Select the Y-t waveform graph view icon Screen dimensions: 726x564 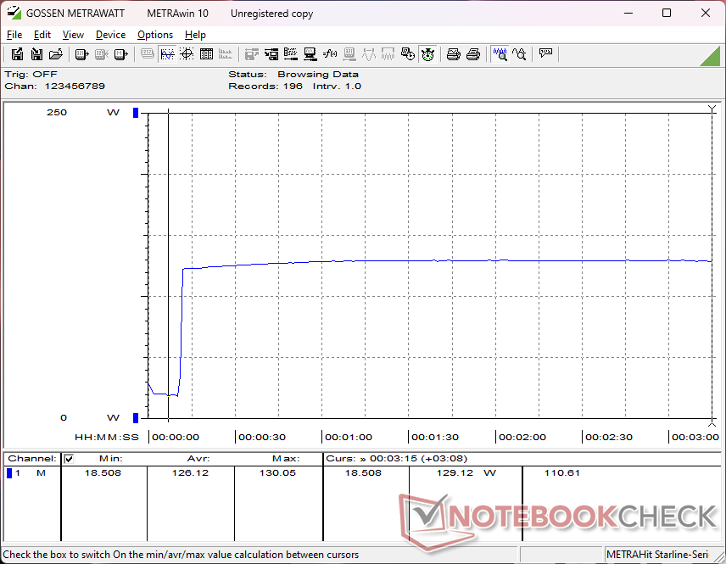click(167, 54)
